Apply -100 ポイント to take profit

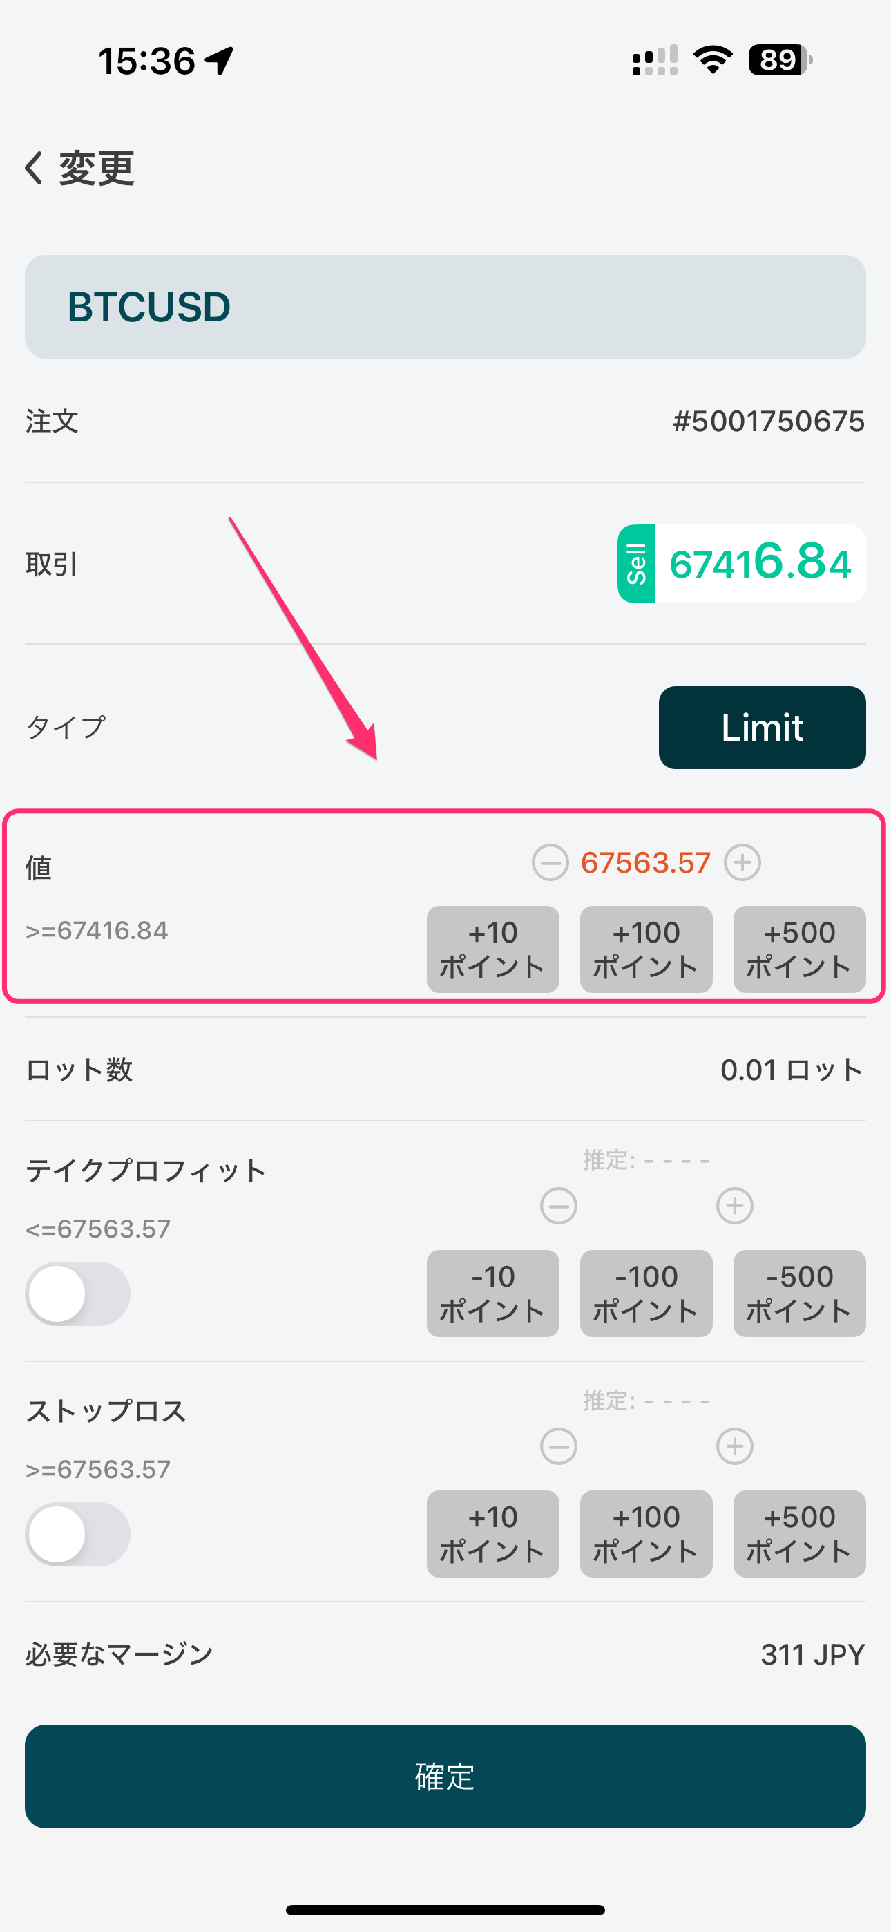pos(646,1293)
